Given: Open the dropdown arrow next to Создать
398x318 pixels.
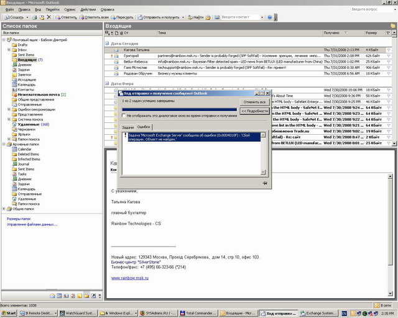Looking at the screenshot, I should point(27,17).
